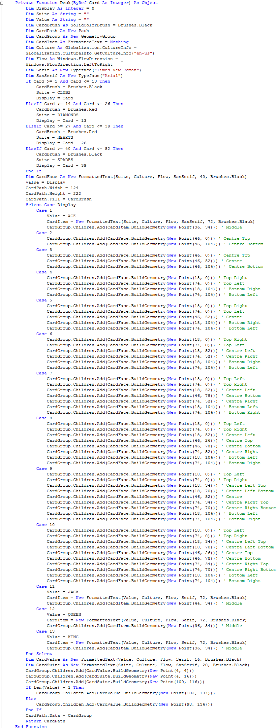
Task: Select 'Display = Card - 26' line
Action: point(61,143)
